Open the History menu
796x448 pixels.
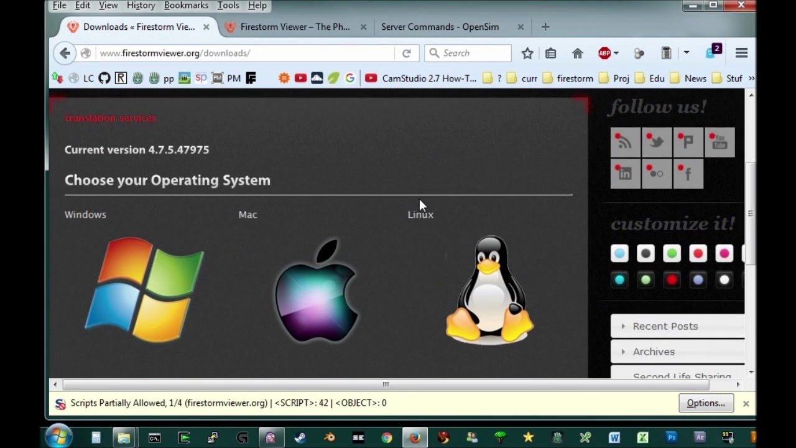[x=141, y=6]
